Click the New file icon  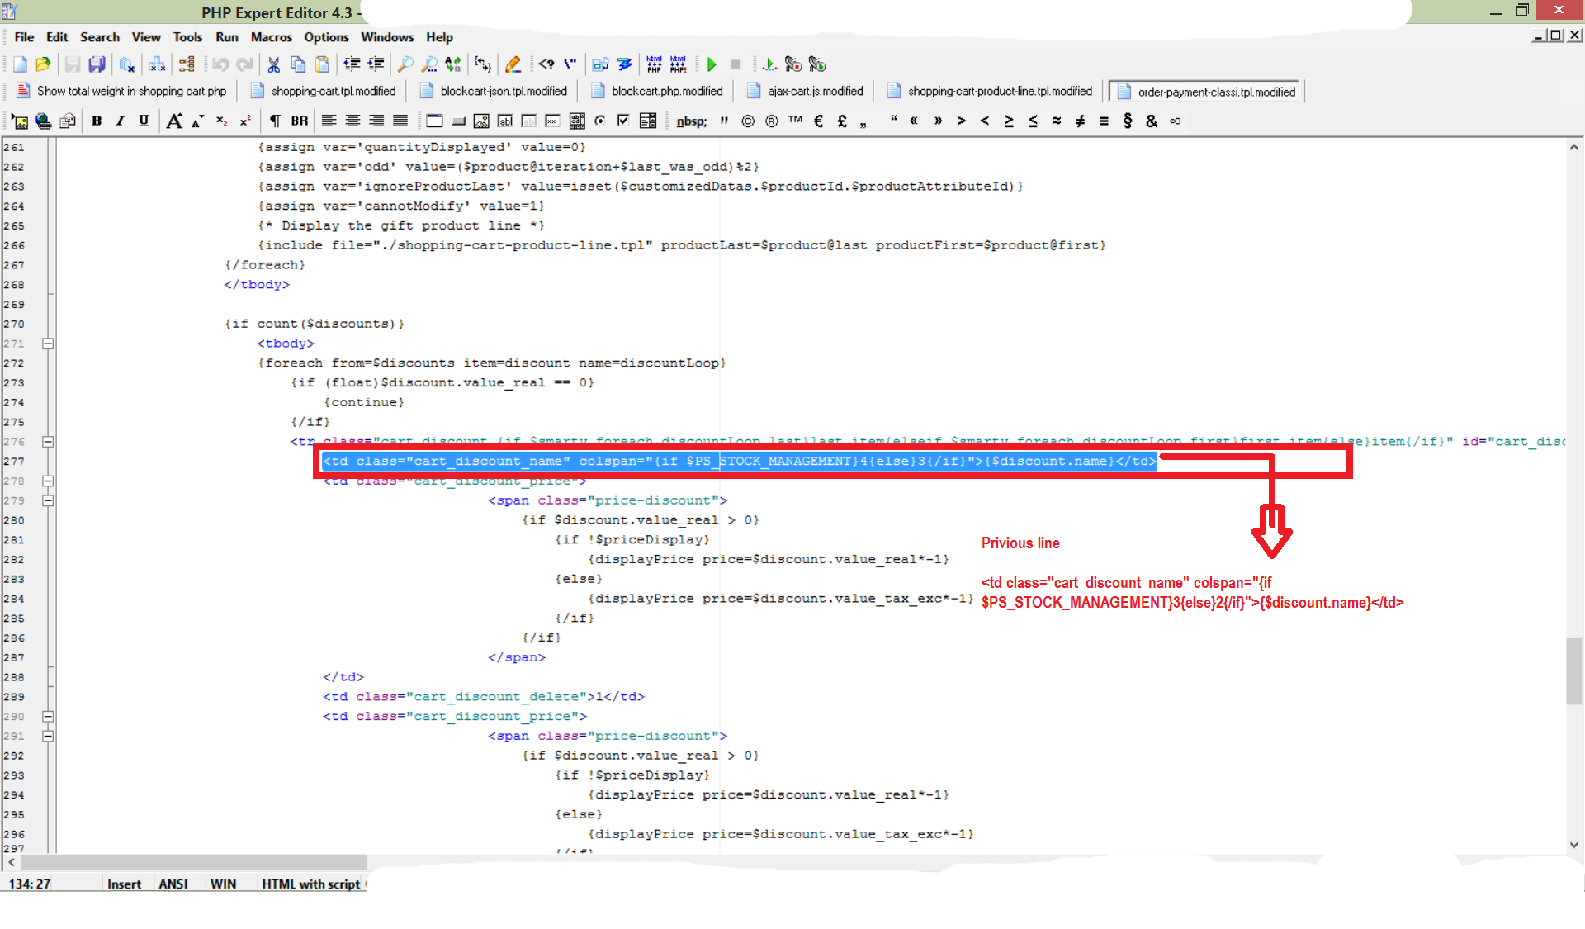click(20, 64)
